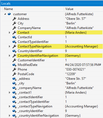Select the City row in Locals
Viewport: 103px width, 118px height.
click(53, 23)
